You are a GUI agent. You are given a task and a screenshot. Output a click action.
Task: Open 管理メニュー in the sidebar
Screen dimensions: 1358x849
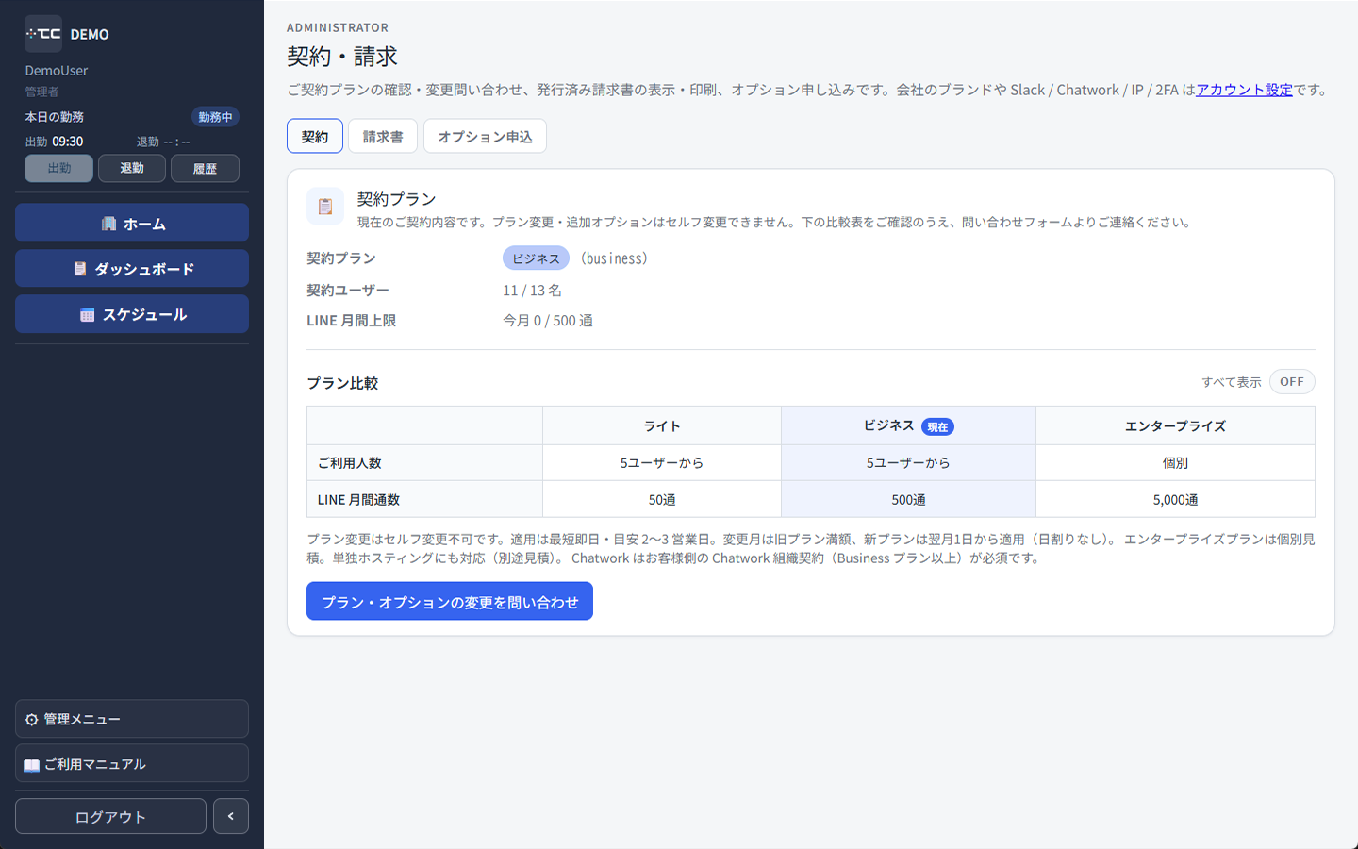point(132,719)
